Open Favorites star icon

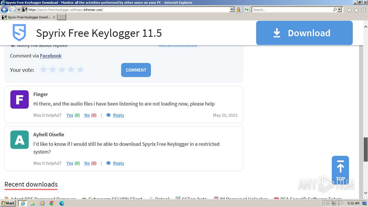(x=356, y=10)
